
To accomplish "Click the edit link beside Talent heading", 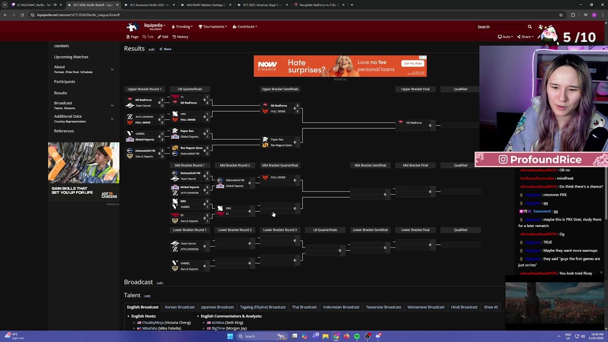I will point(147,296).
